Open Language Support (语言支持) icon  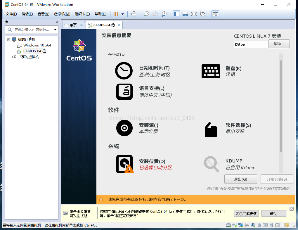coord(124,91)
